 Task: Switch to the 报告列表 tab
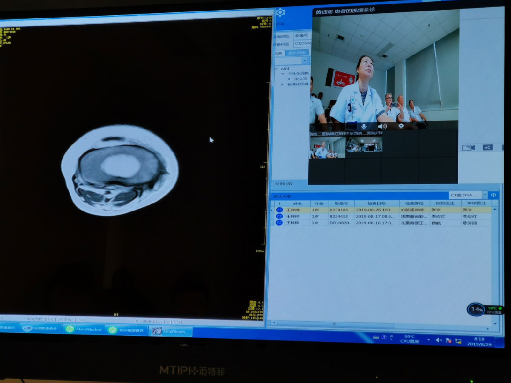pyautogui.click(x=297, y=53)
